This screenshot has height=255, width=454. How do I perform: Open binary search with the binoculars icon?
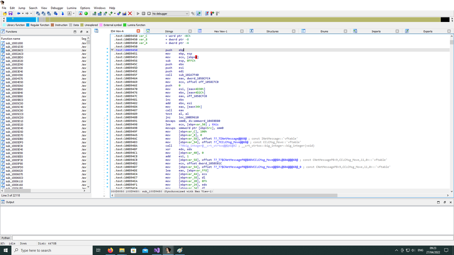[x=37, y=13]
